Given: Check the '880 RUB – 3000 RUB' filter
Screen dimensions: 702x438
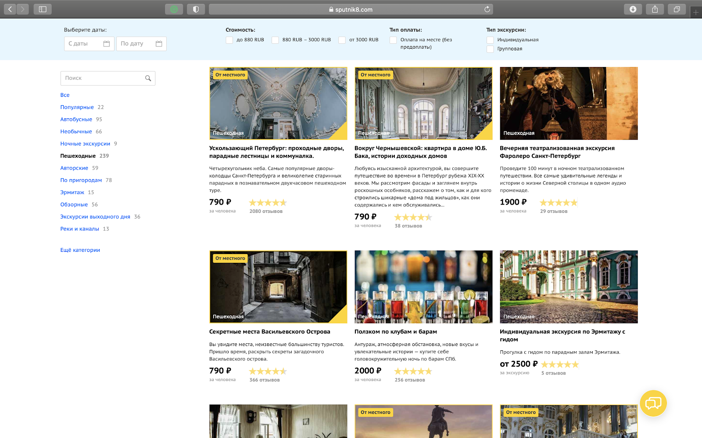Looking at the screenshot, I should (275, 40).
